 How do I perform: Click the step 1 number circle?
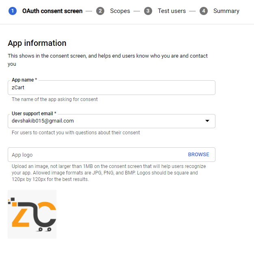pos(12,11)
